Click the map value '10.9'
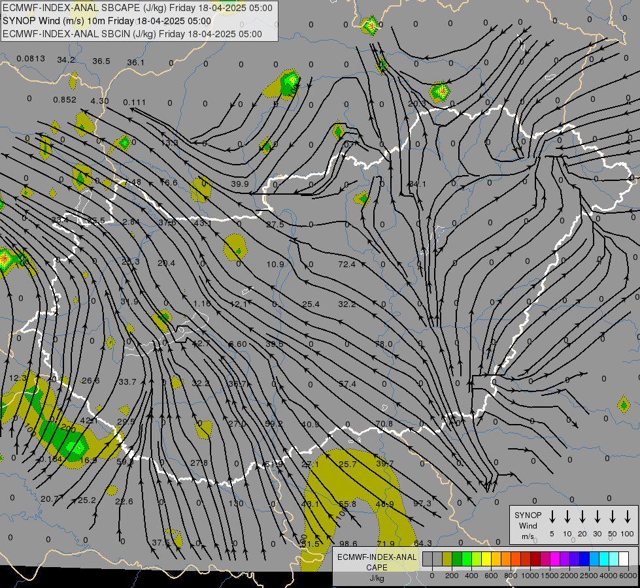The image size is (640, 588). pyautogui.click(x=275, y=265)
